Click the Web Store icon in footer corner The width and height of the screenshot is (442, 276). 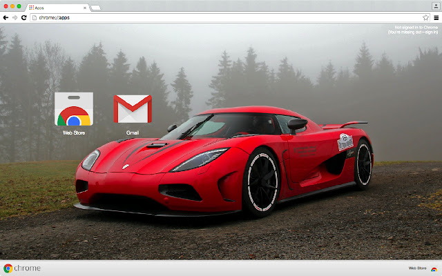point(434,269)
